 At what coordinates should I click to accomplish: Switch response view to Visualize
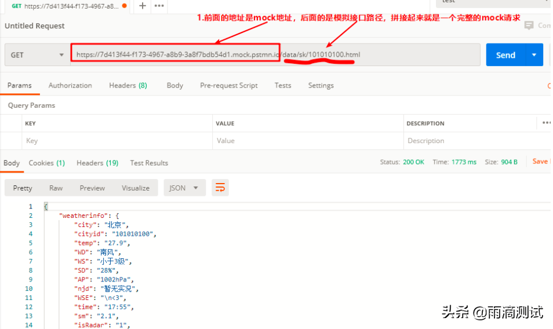[x=136, y=188]
